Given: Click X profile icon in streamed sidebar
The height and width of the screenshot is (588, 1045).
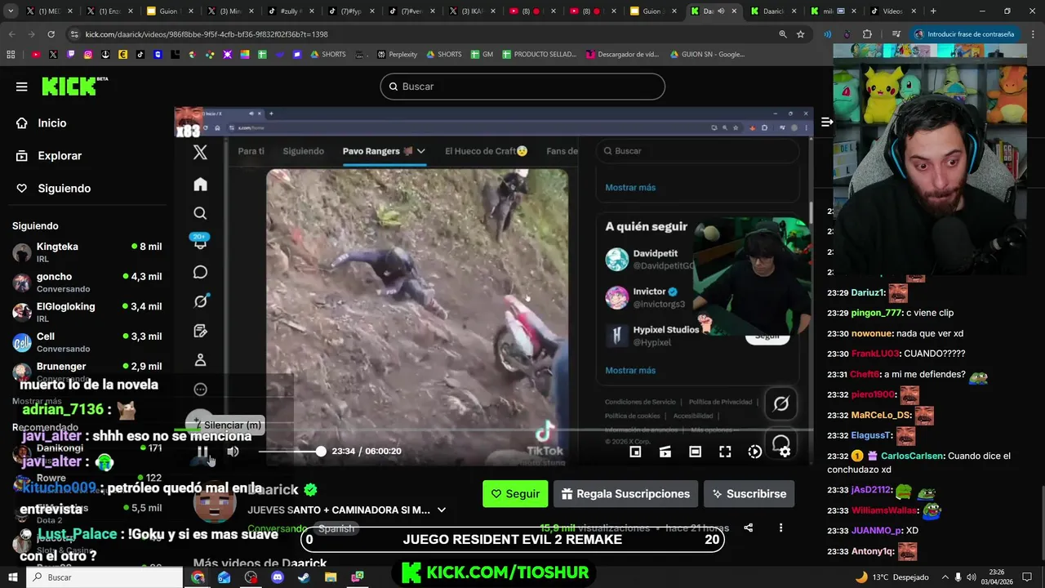Looking at the screenshot, I should (200, 360).
